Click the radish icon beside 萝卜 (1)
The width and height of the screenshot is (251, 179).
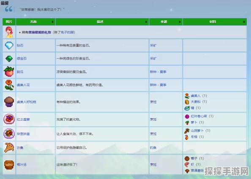[187, 123]
